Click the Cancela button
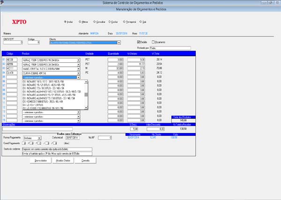Viewport: 281px width, 200px height. 85,160
